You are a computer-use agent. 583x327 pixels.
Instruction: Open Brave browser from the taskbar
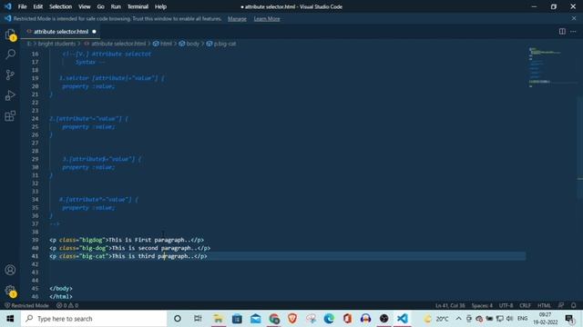pos(292,319)
